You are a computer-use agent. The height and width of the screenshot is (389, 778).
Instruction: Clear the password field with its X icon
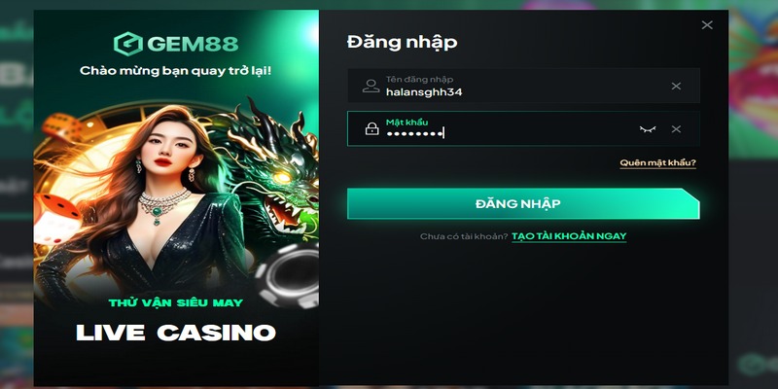coord(676,129)
